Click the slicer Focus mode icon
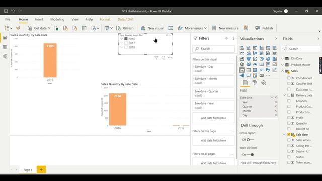 (x=163, y=58)
